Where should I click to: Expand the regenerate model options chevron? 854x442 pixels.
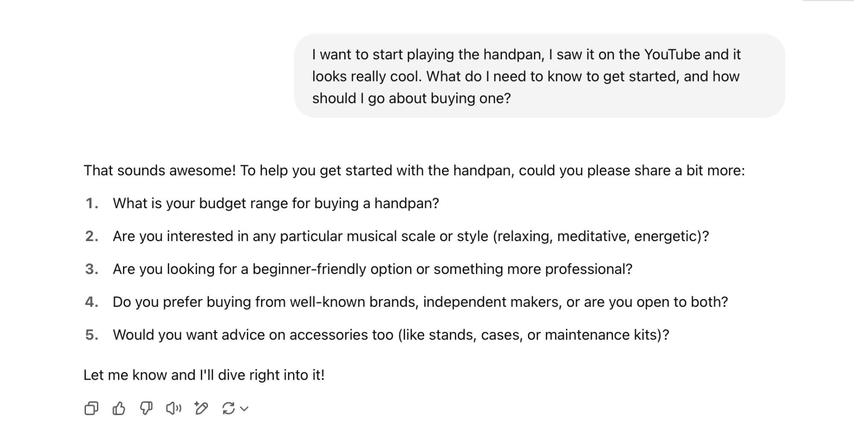click(x=244, y=409)
